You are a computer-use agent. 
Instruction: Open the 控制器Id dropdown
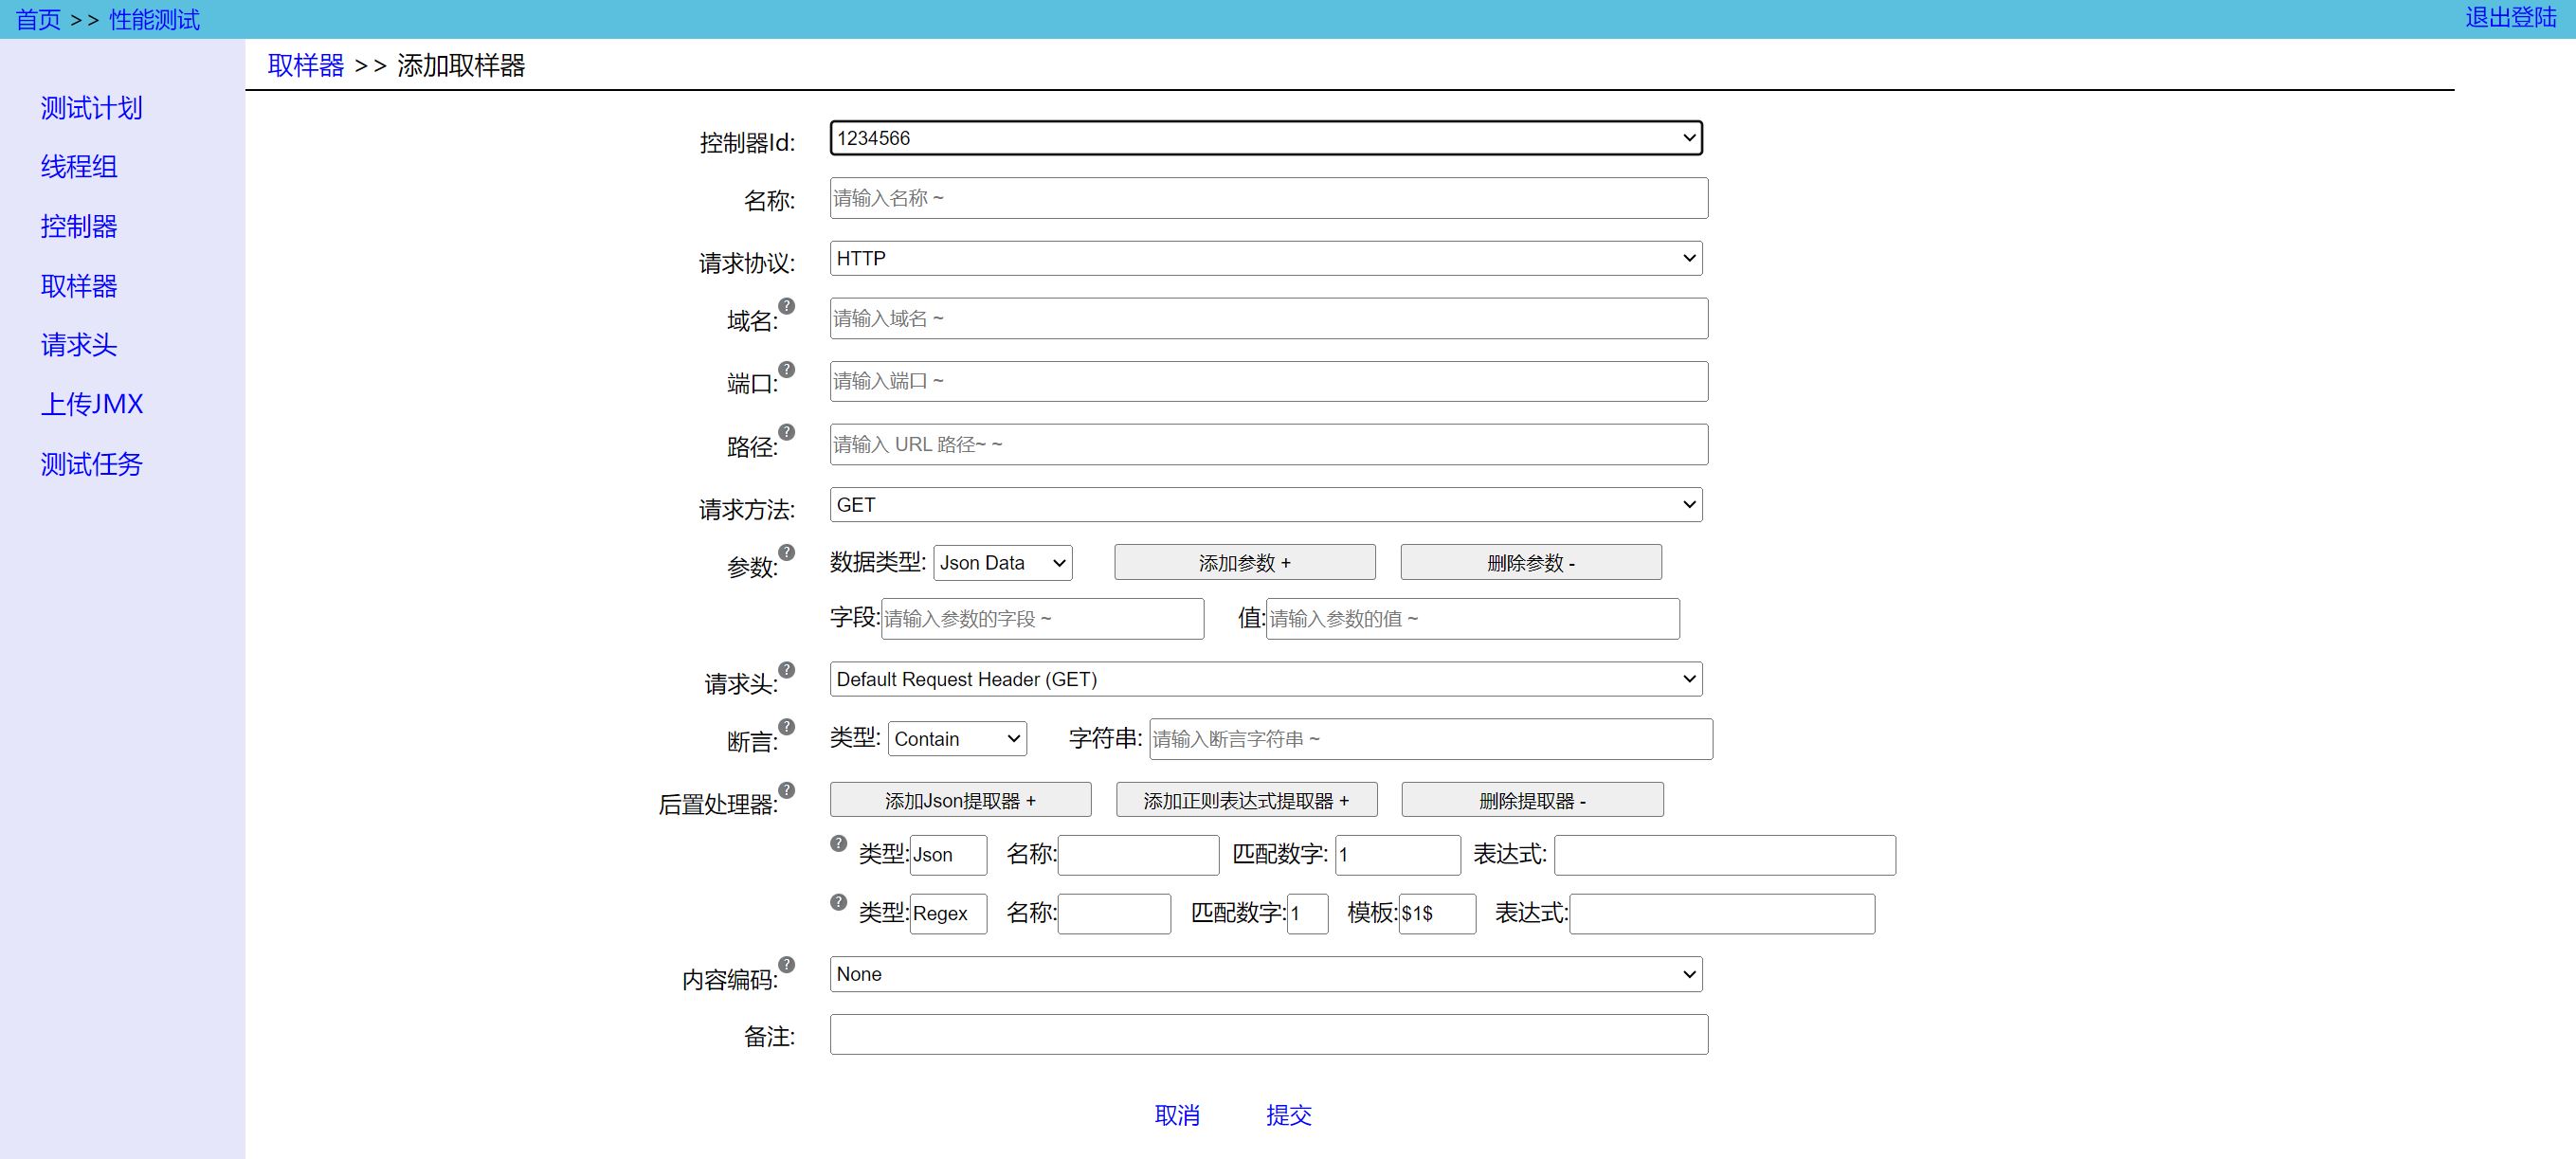click(1265, 138)
